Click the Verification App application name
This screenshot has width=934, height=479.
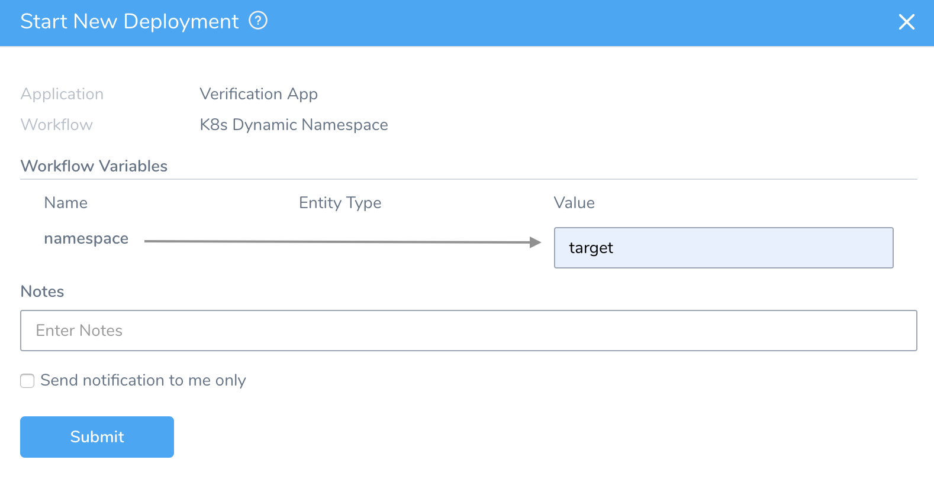tap(259, 94)
